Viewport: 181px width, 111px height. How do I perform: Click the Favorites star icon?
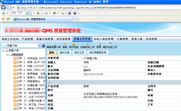(3, 19)
